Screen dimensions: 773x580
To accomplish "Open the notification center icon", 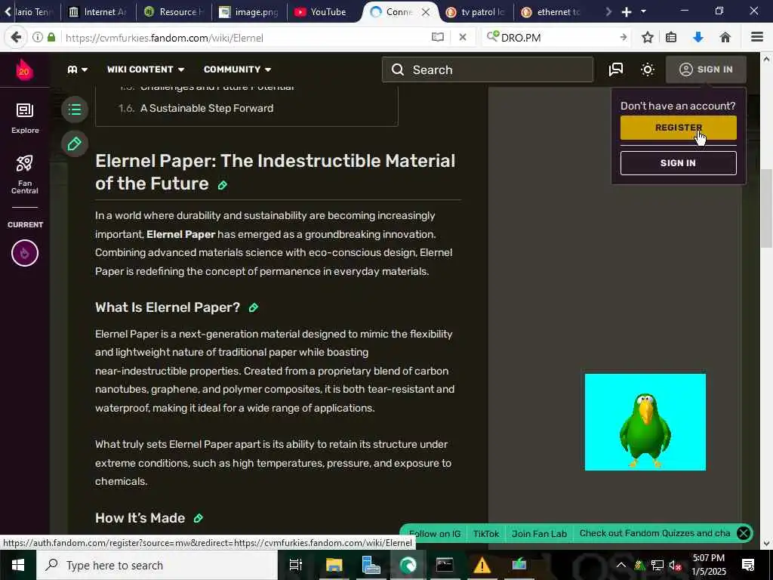I will [x=748, y=565].
